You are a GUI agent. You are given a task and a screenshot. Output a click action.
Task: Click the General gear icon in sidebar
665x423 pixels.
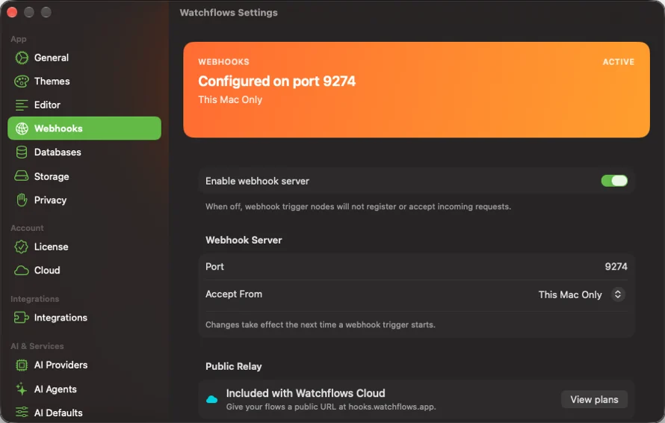(x=22, y=58)
